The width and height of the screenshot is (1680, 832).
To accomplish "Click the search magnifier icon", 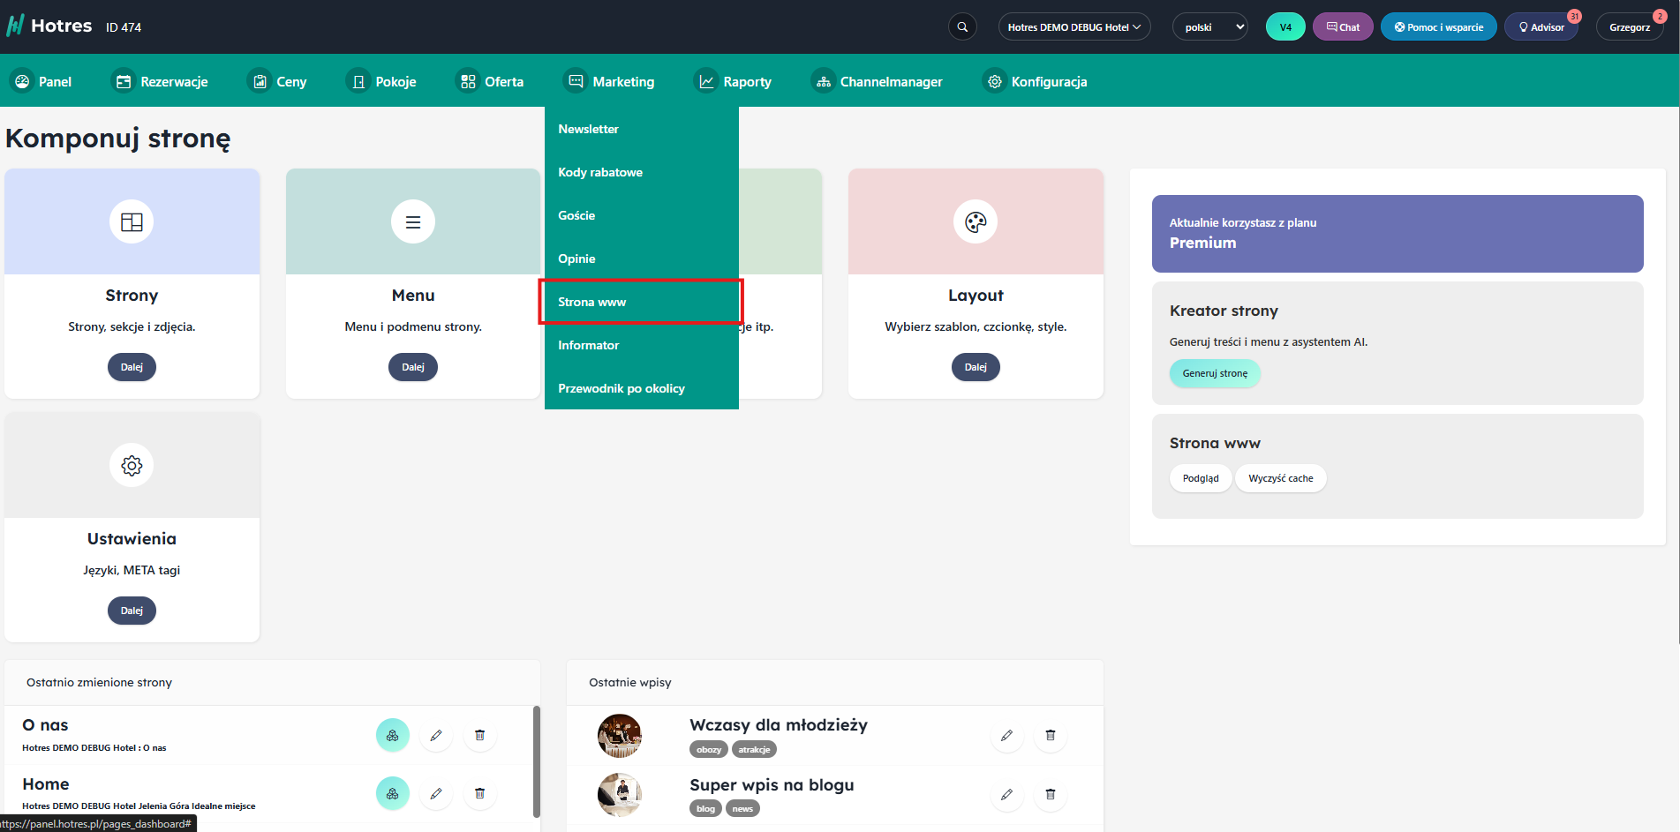I will click(962, 27).
